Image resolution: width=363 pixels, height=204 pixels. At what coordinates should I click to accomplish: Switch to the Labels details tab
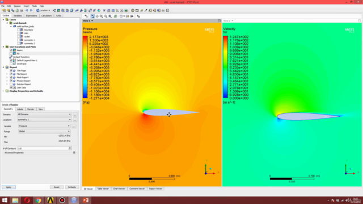point(20,109)
